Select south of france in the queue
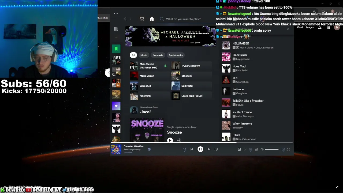Viewport: 343px width, 193px height. [256, 114]
